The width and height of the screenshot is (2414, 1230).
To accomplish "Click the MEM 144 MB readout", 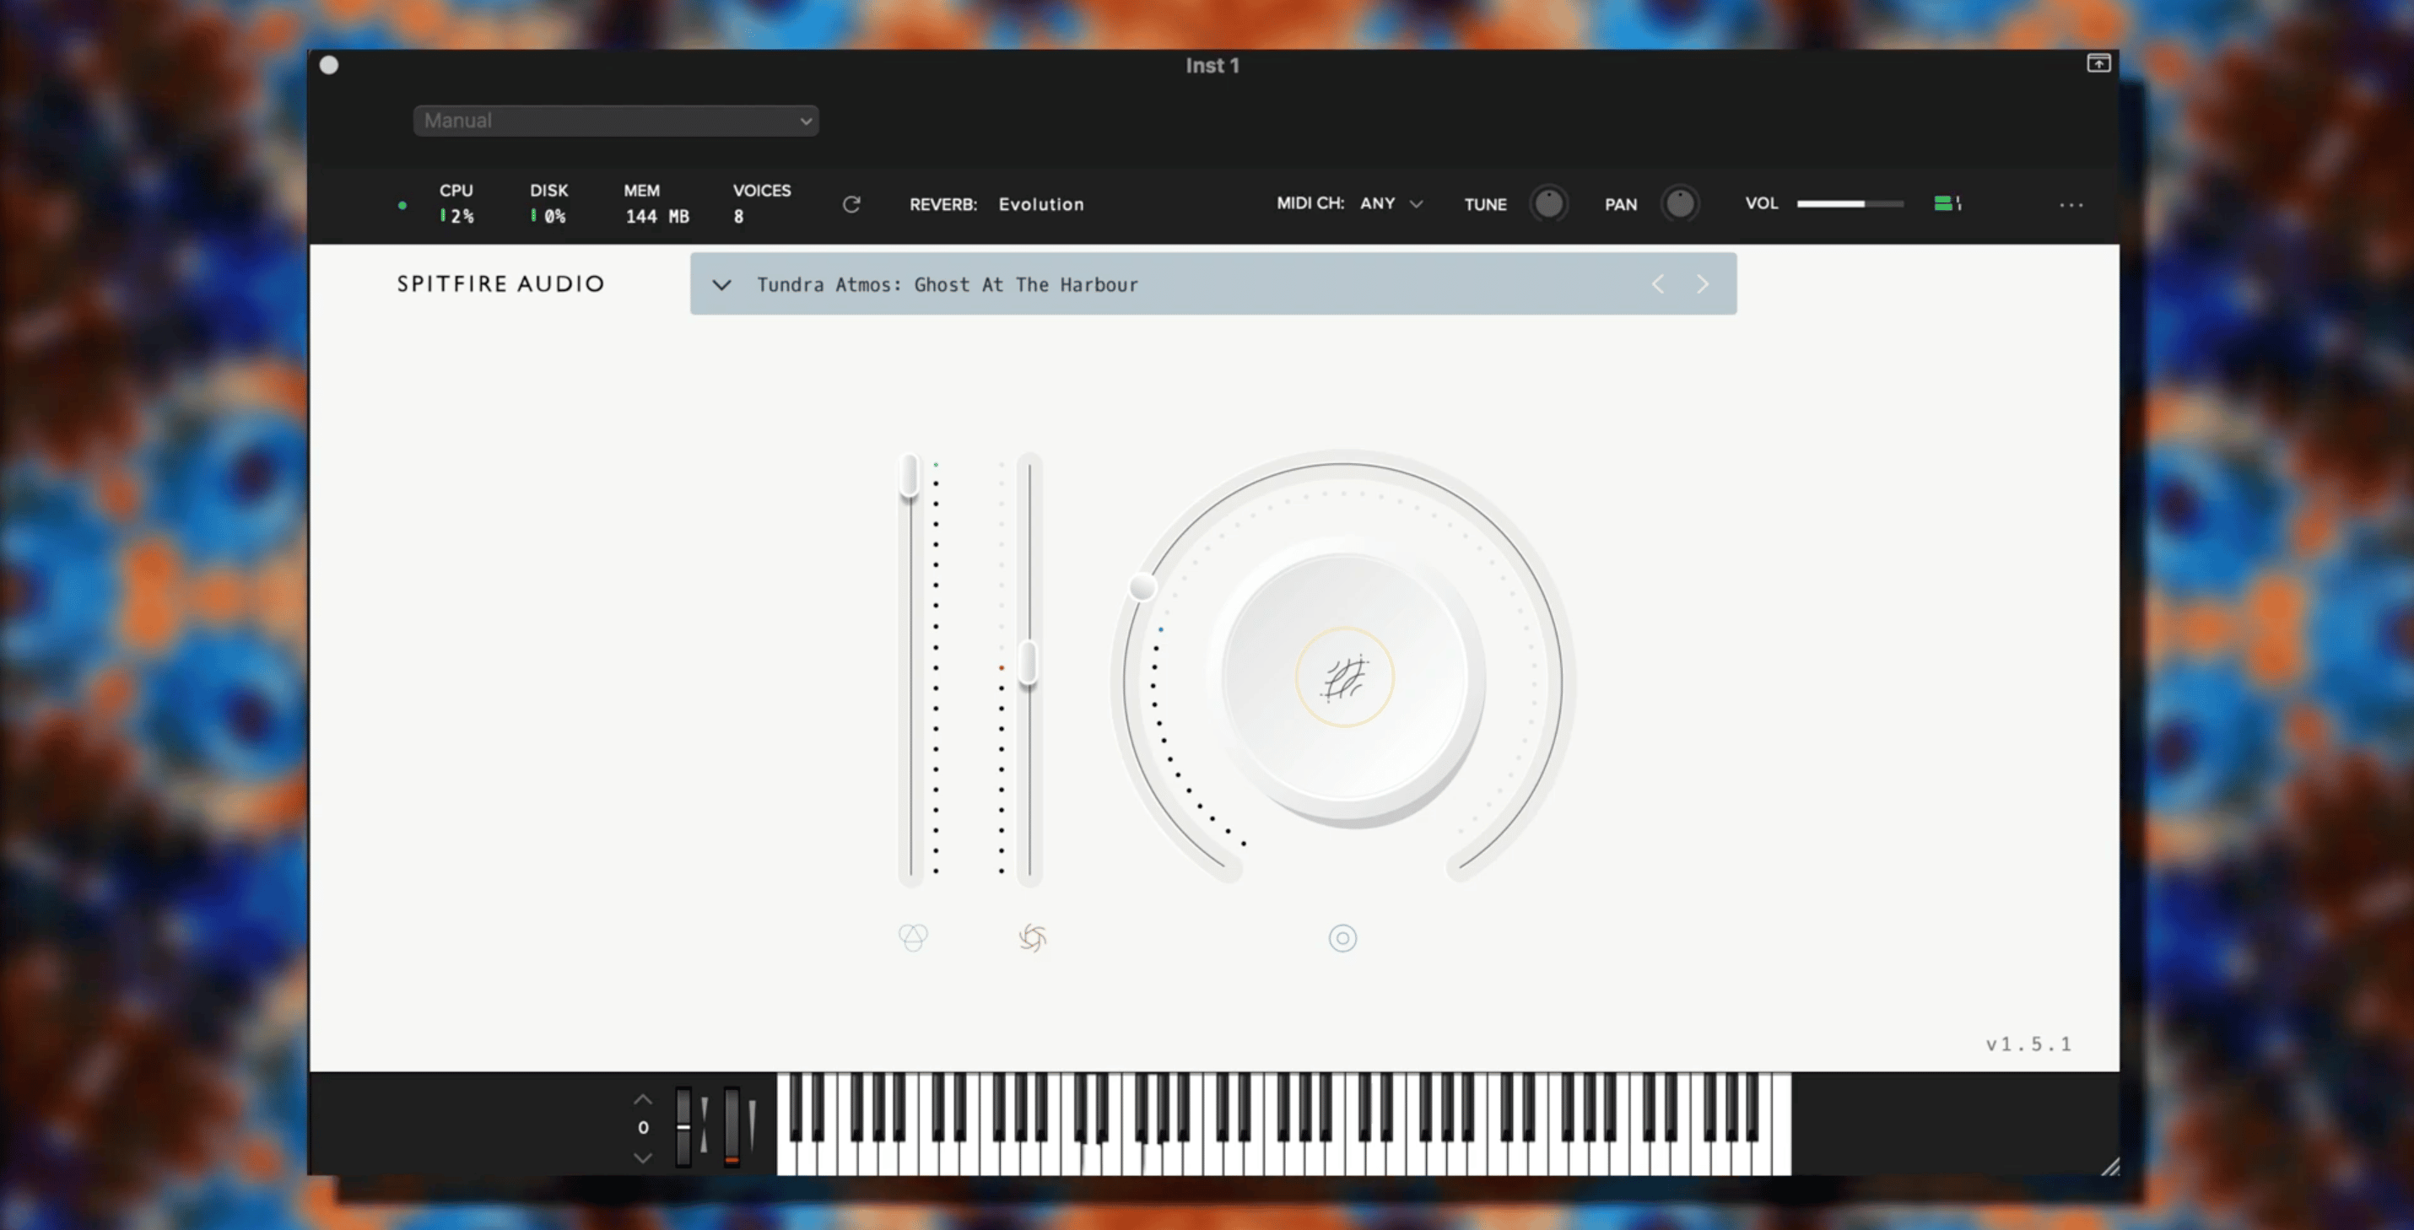I will pyautogui.click(x=657, y=203).
